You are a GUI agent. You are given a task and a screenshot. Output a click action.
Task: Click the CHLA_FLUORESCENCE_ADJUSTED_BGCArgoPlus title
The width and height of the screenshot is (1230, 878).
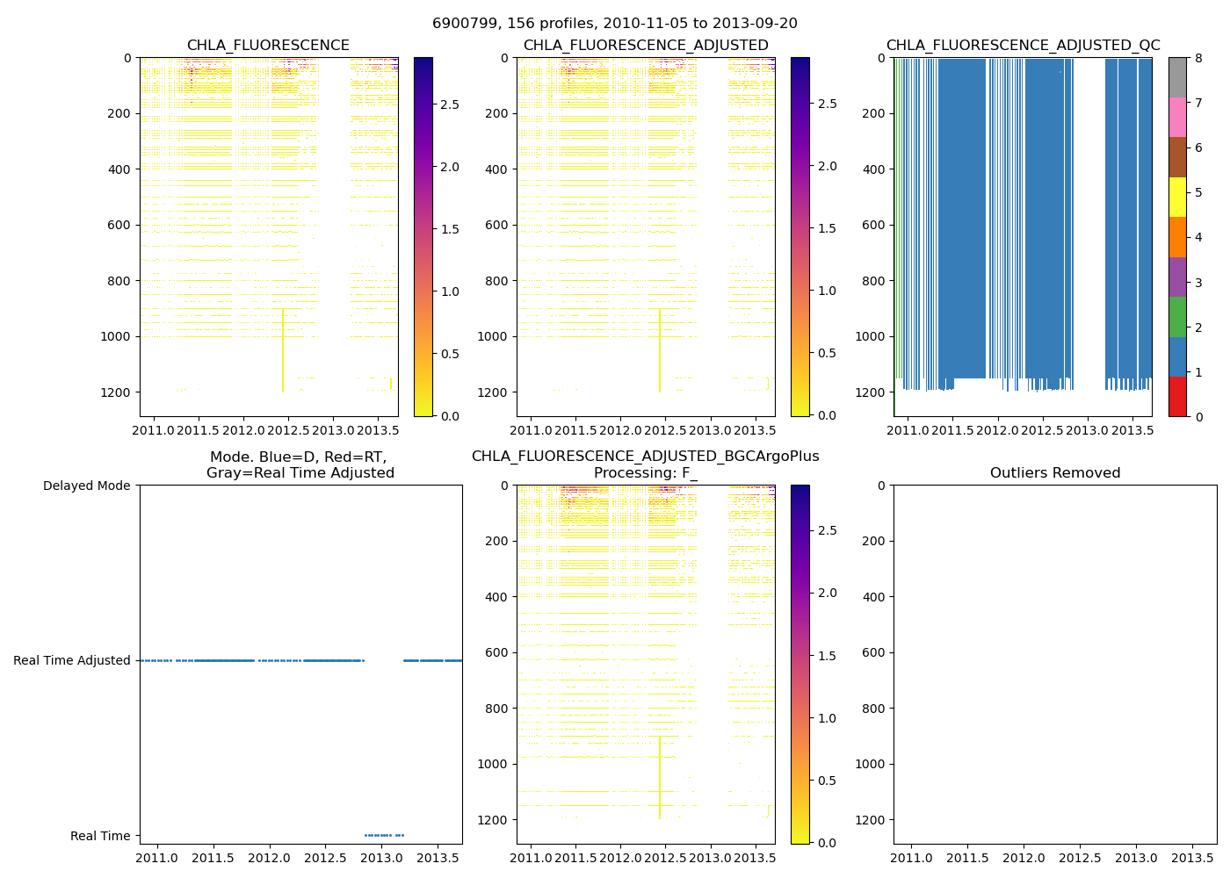(645, 457)
